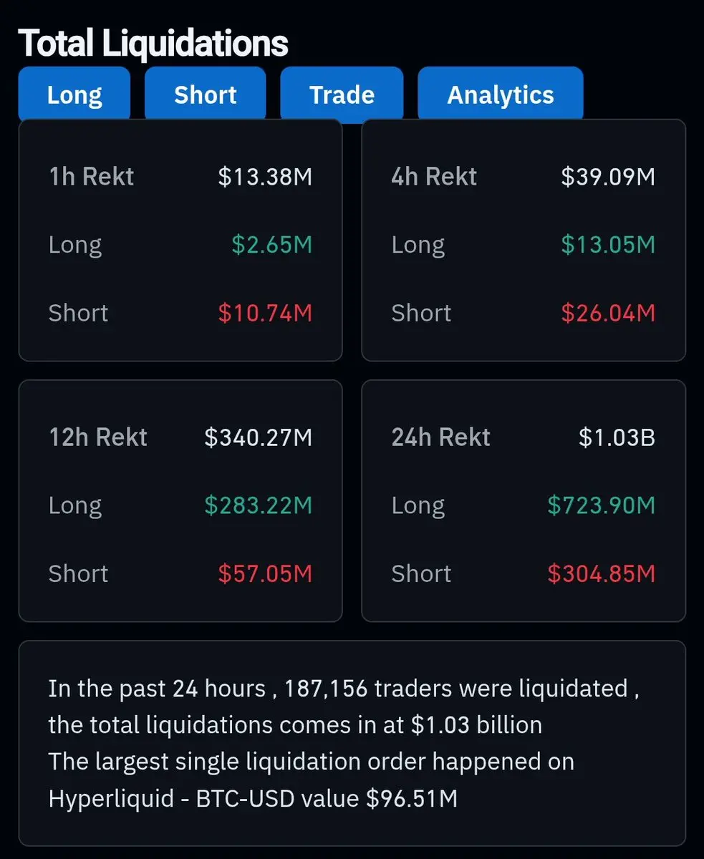The image size is (704, 859).
Task: Click the Total Liquidations heading
Action: pos(153,43)
